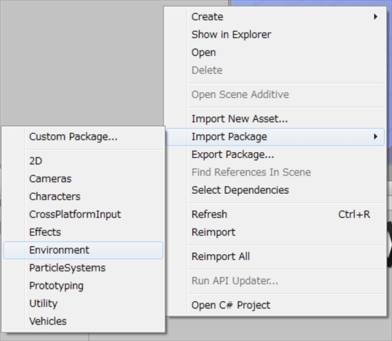Select Open from the context menu
392x341 pixels.
point(203,53)
